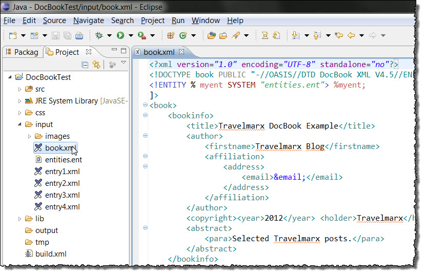Select build.xml in the project tree

tap(46, 254)
